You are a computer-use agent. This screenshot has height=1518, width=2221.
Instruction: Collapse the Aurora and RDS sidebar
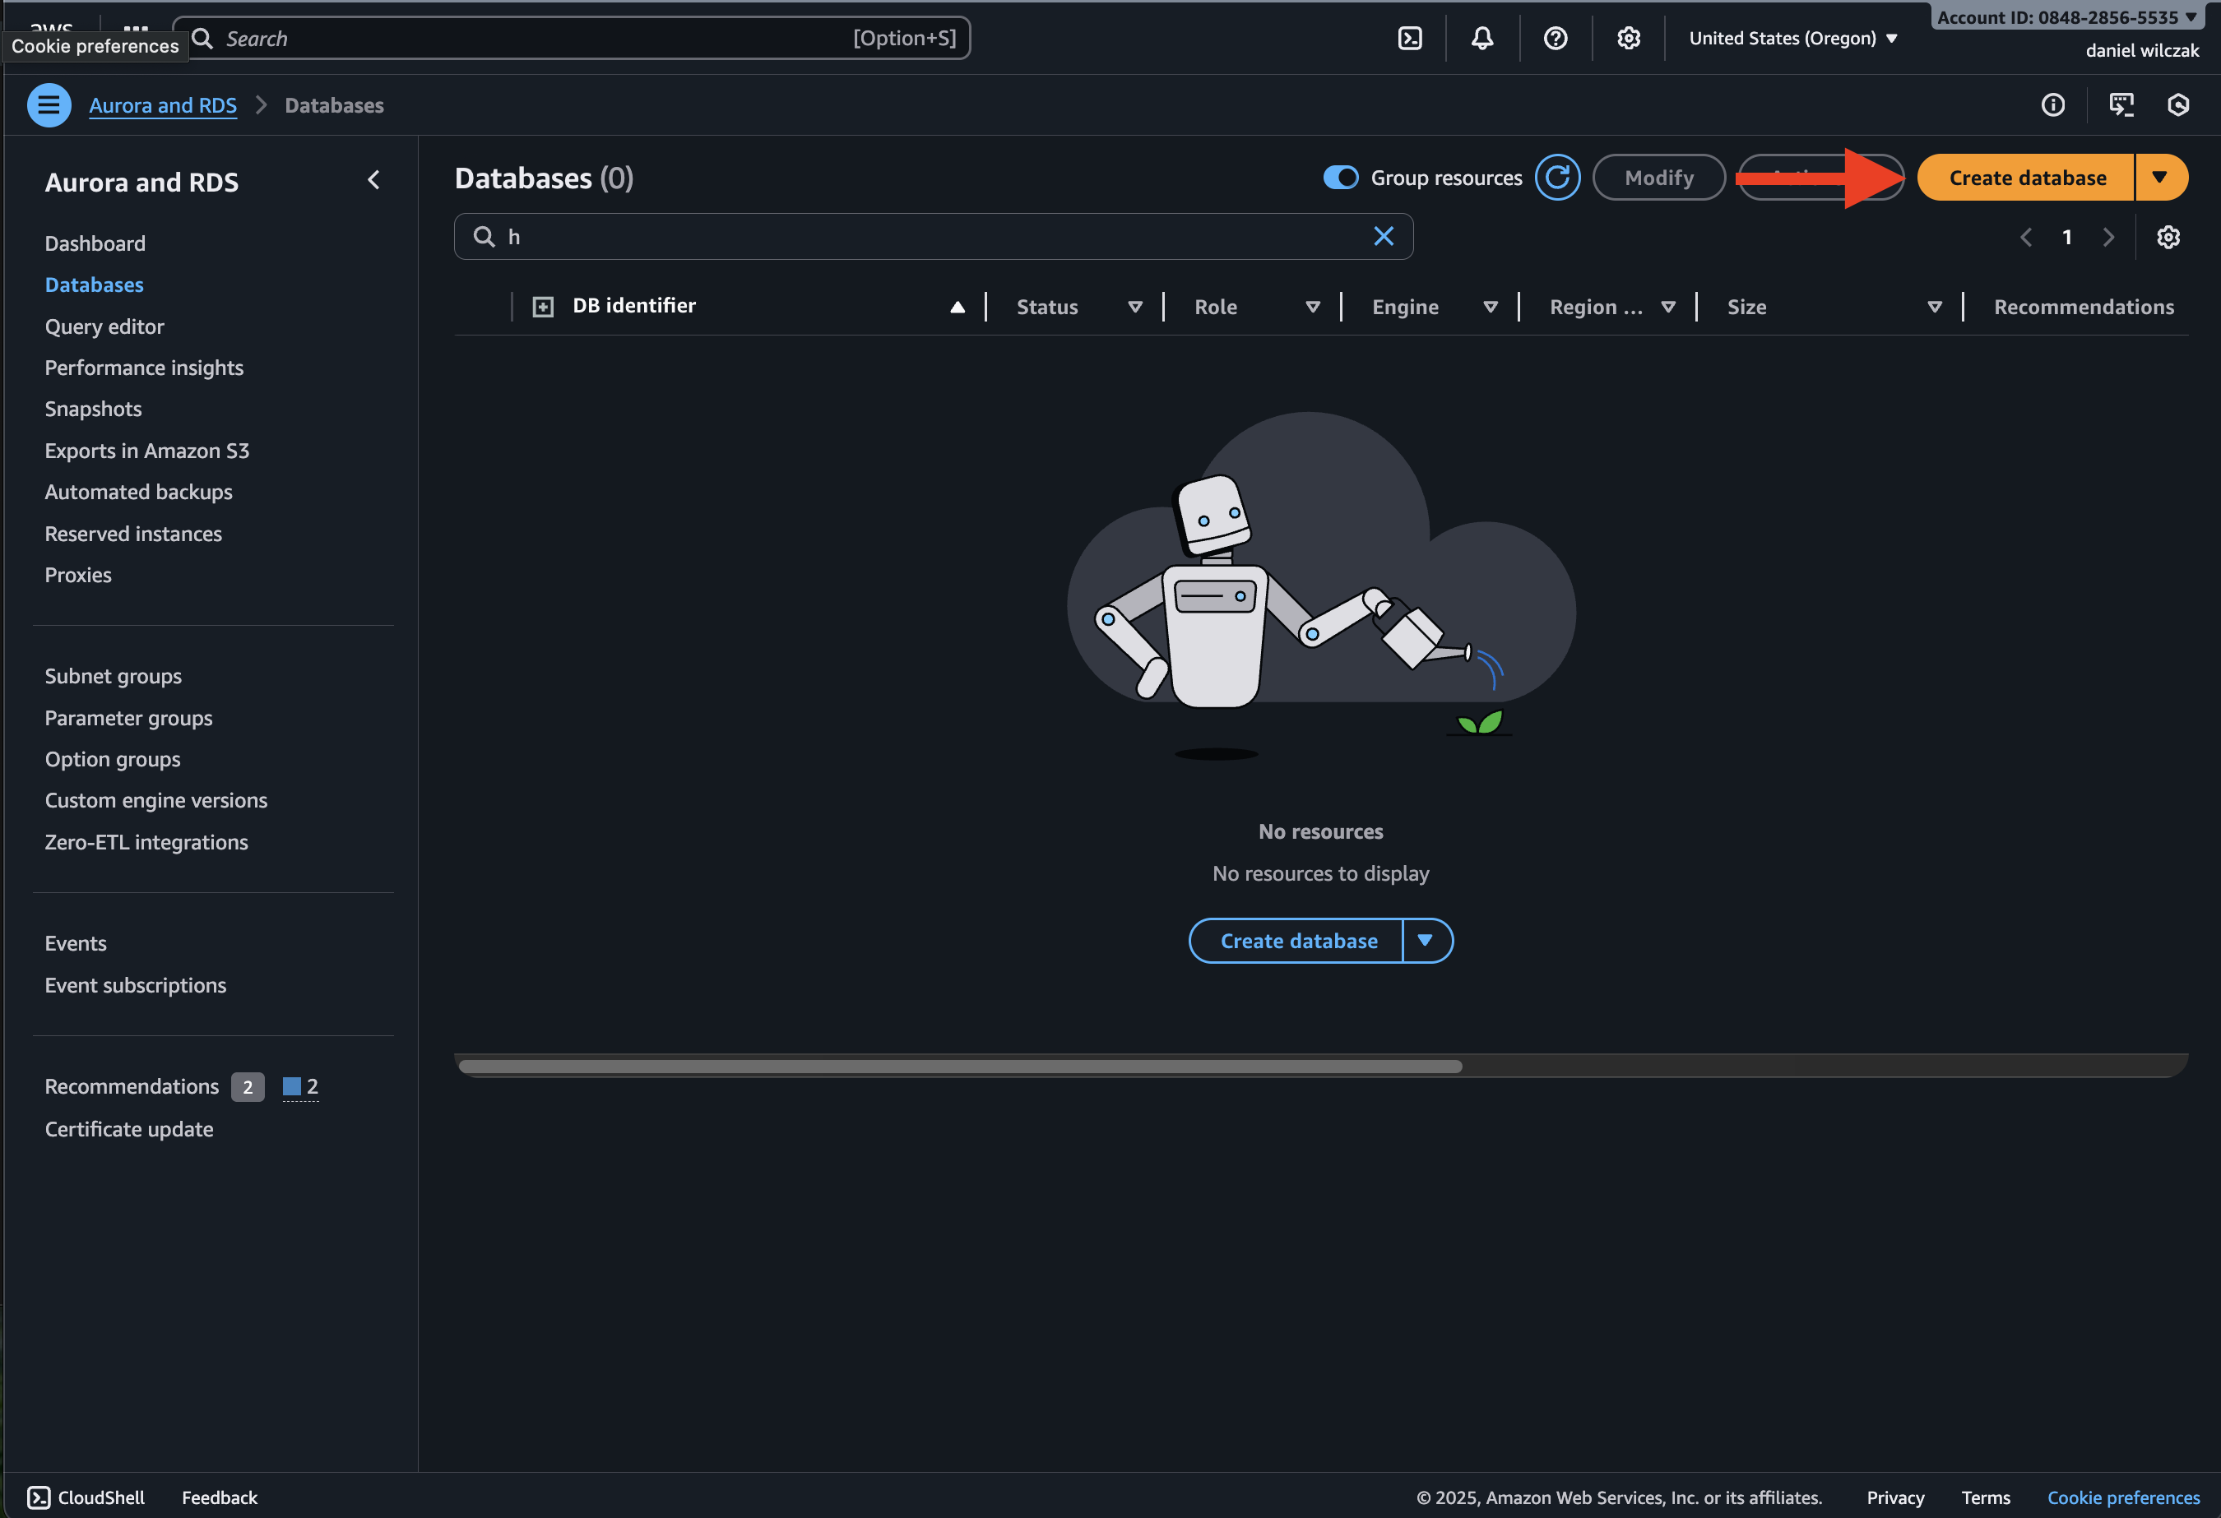pyautogui.click(x=373, y=181)
